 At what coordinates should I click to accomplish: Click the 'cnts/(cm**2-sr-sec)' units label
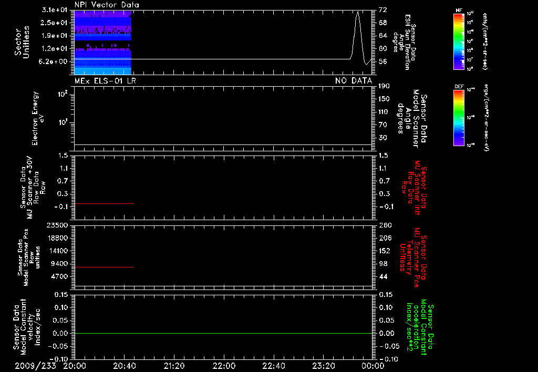coord(485,41)
